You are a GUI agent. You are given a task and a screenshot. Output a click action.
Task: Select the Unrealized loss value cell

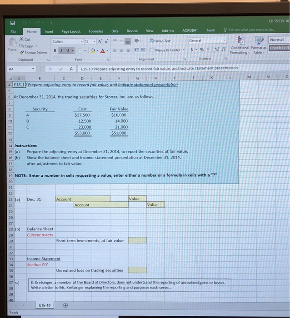(x=137, y=270)
